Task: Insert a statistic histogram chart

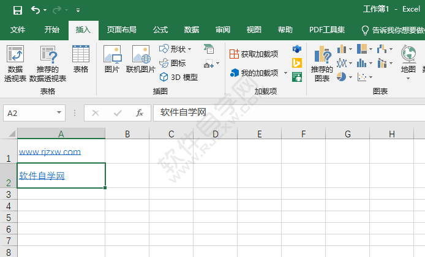Action: (364, 63)
